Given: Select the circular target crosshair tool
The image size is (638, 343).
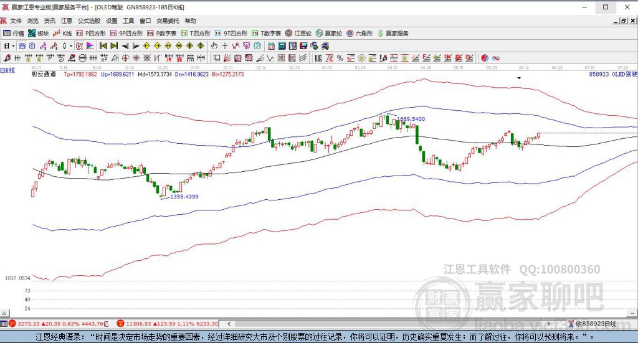Looking at the screenshot, I should [126, 58].
